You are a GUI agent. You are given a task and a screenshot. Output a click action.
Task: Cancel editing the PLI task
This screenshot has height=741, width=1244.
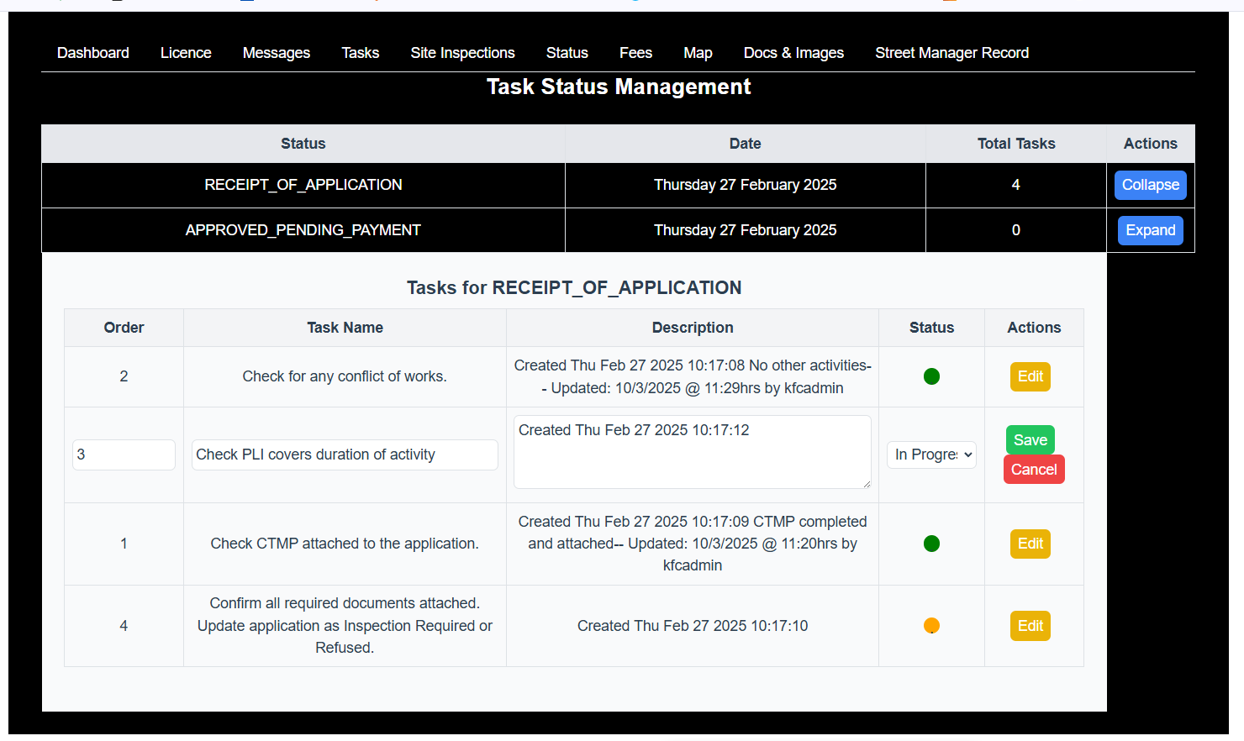coord(1034,469)
